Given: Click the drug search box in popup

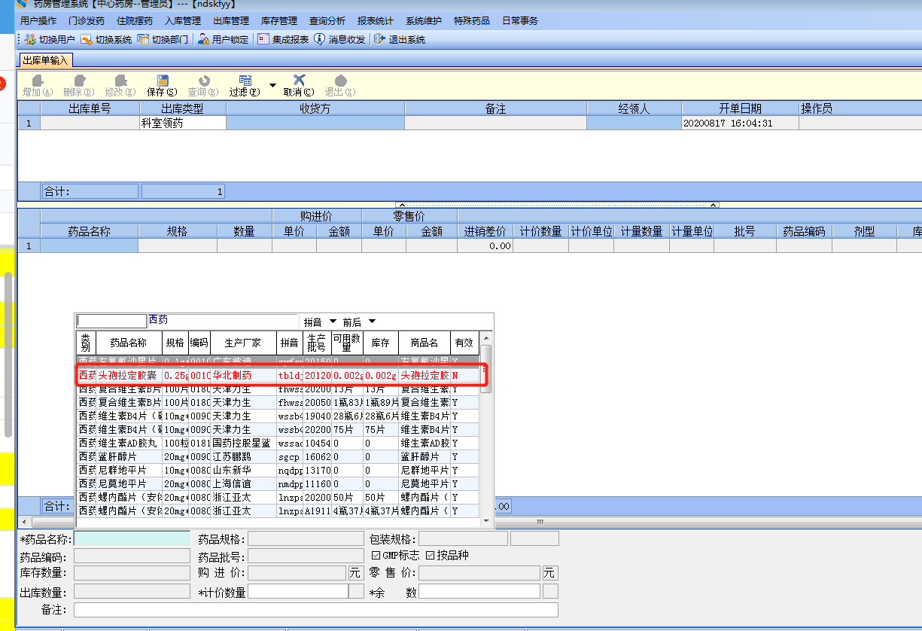Looking at the screenshot, I should pos(111,322).
